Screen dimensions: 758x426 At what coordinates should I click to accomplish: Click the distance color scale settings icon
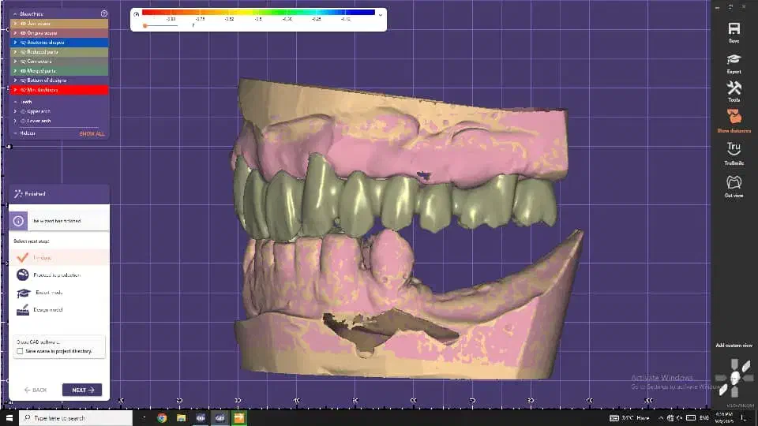coord(137,14)
